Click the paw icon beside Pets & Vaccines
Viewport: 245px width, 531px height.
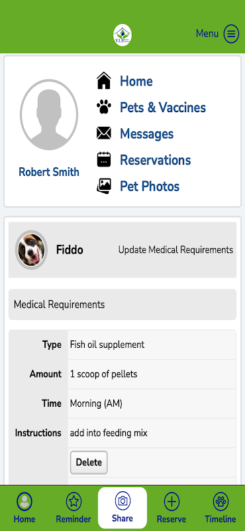pyautogui.click(x=104, y=107)
